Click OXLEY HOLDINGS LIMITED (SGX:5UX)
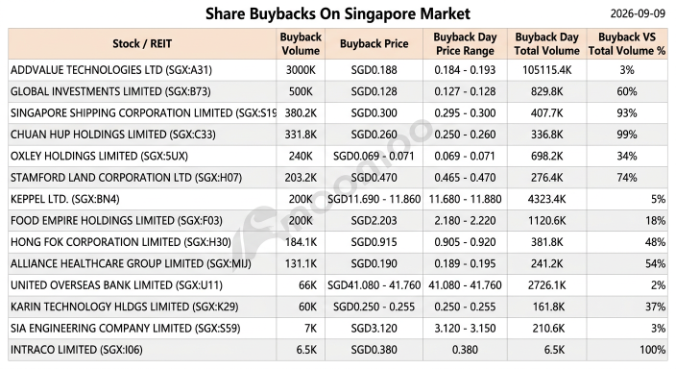Viewport: 676px width, 369px height. point(99,156)
